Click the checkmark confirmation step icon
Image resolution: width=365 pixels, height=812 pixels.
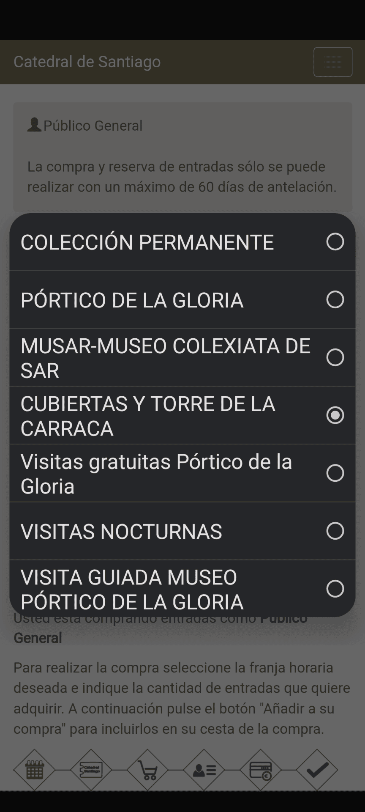[x=317, y=770]
